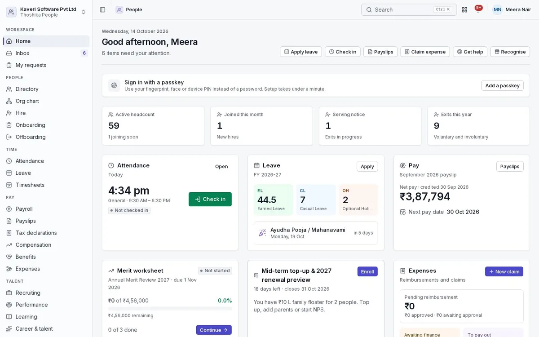This screenshot has height=337, width=539.
Task: Open the Ayudha Pooja holiday card
Action: point(316,233)
